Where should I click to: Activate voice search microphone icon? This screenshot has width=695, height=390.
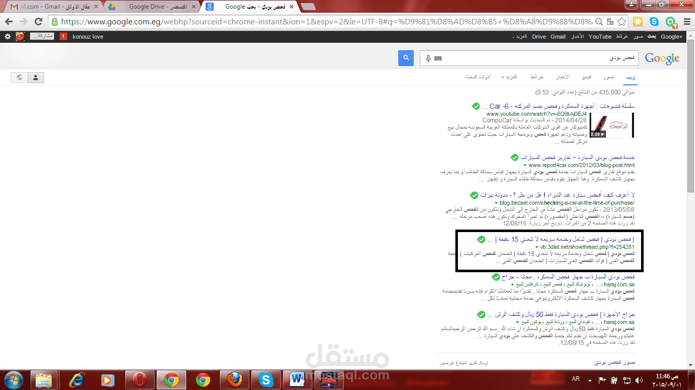point(428,58)
